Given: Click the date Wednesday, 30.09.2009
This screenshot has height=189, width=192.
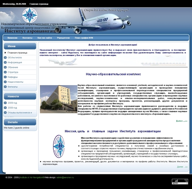Looking at the screenshot, I should pos(14,4).
